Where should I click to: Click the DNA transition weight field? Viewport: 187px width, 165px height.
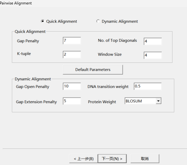pyautogui.click(x=148, y=86)
